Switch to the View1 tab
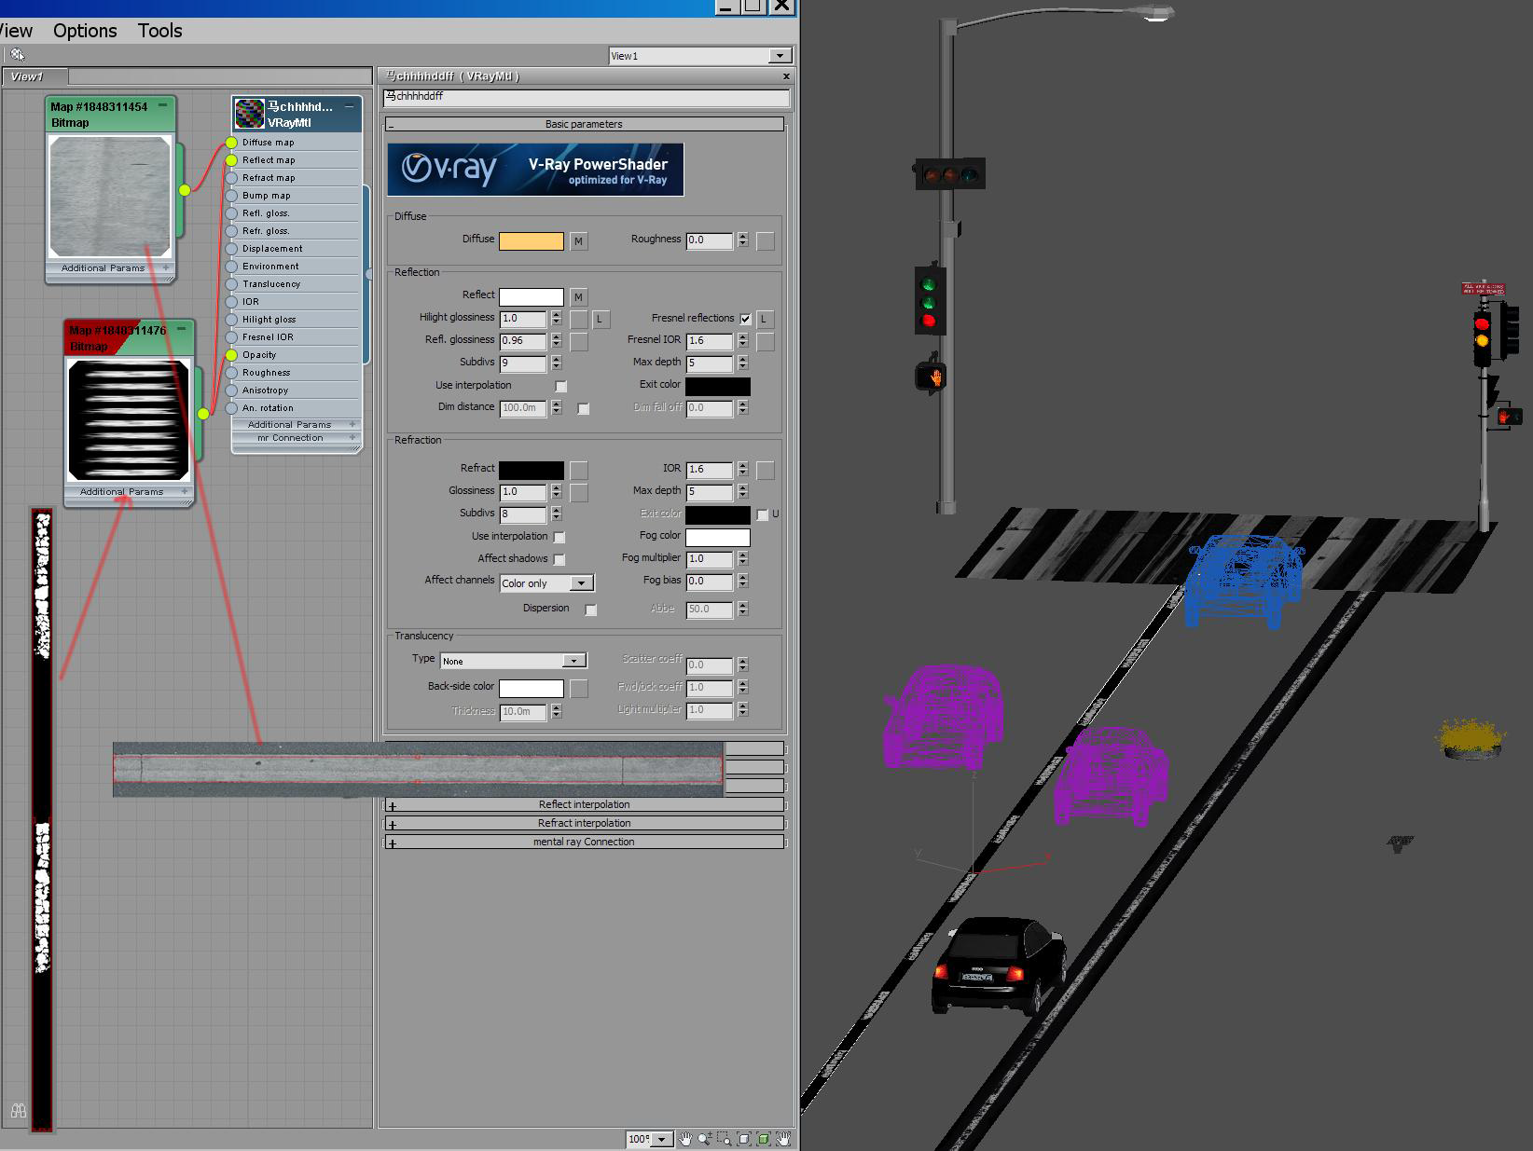This screenshot has height=1151, width=1533. point(36,76)
